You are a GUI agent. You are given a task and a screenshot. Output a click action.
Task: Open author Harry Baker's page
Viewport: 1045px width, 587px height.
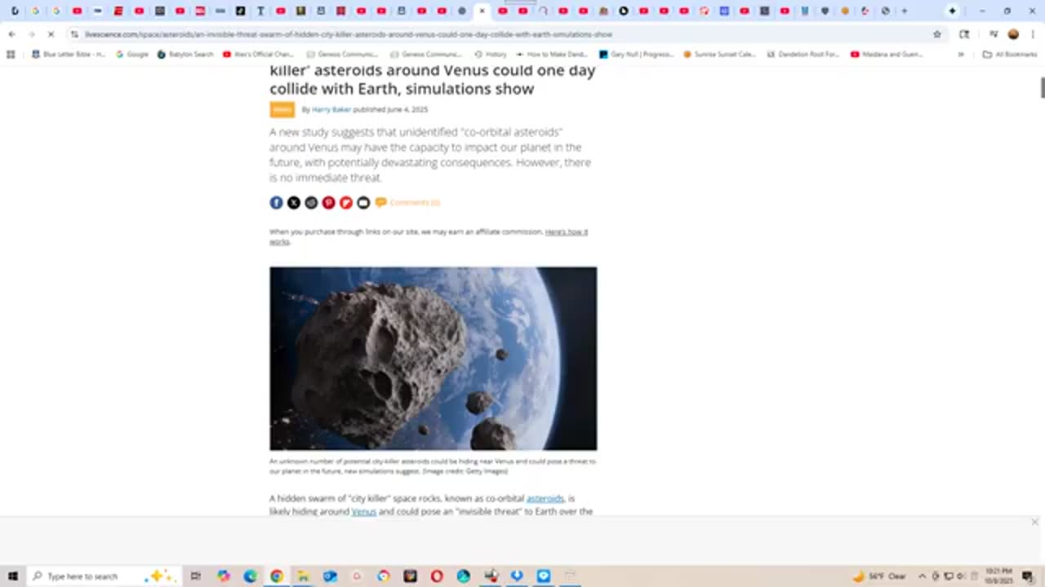point(331,109)
